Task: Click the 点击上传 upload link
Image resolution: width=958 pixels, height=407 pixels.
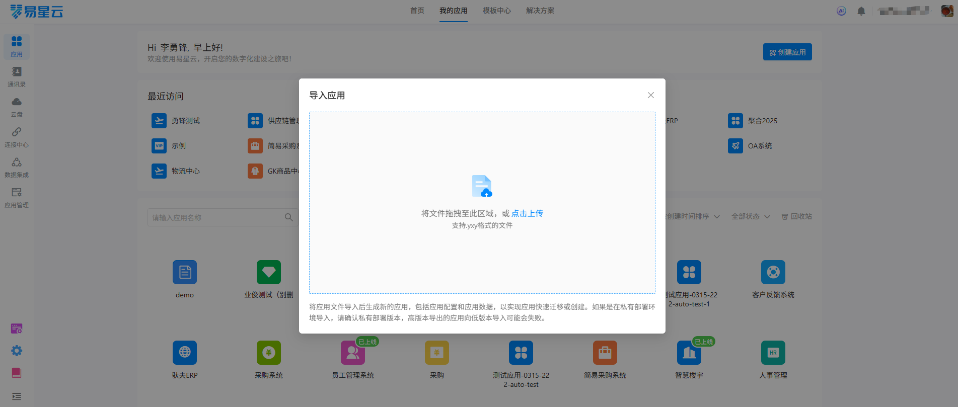Action: pos(527,213)
